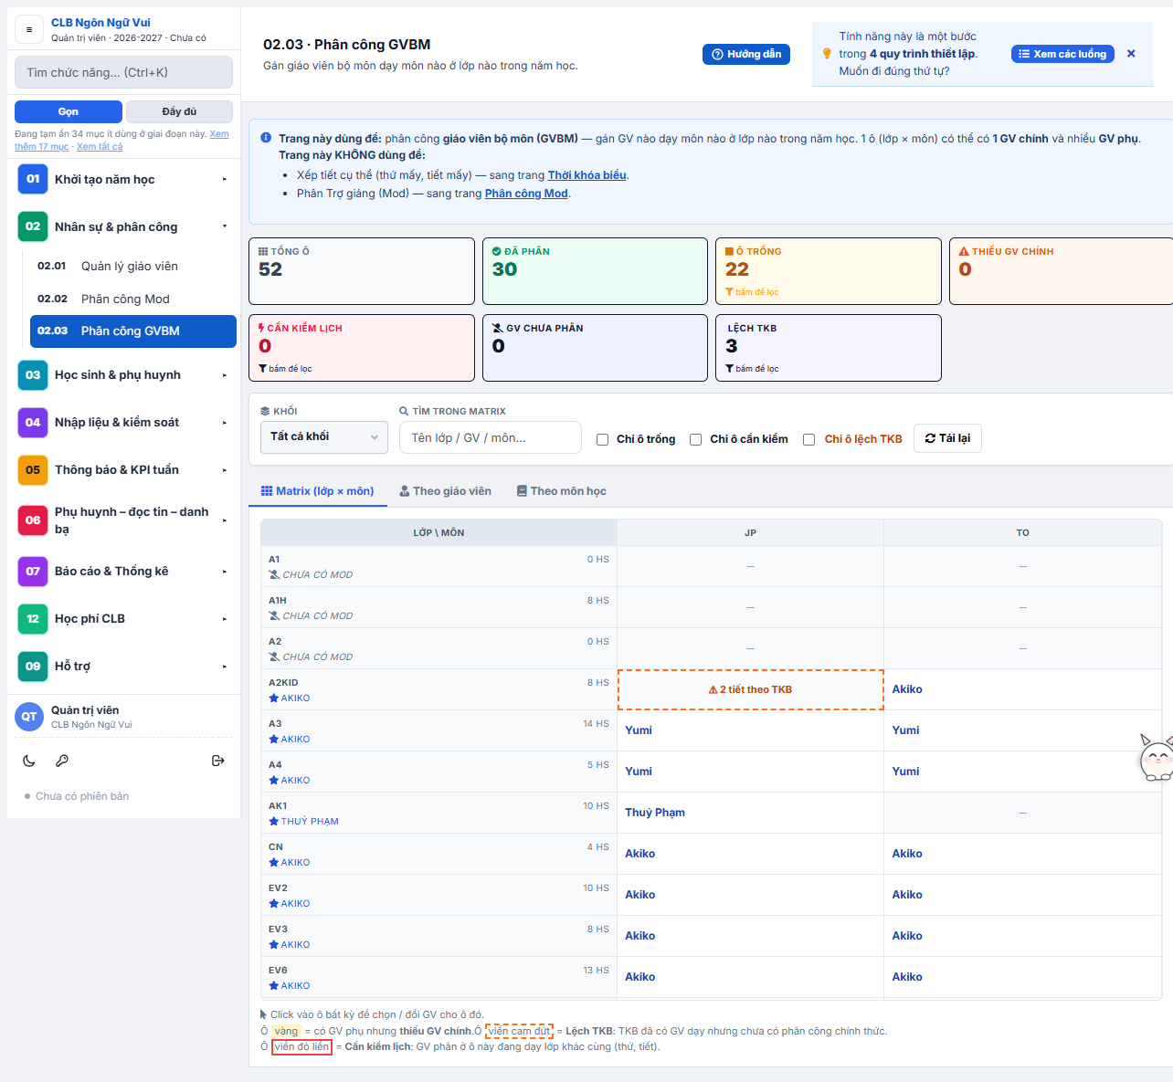Click the hamburger menu icon beside CLB Ngôn Ngữ Vui
This screenshot has height=1082, width=1173.
29,30
